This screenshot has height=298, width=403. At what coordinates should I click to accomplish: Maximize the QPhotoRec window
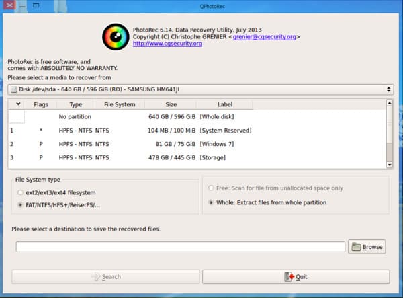tap(36, 5)
